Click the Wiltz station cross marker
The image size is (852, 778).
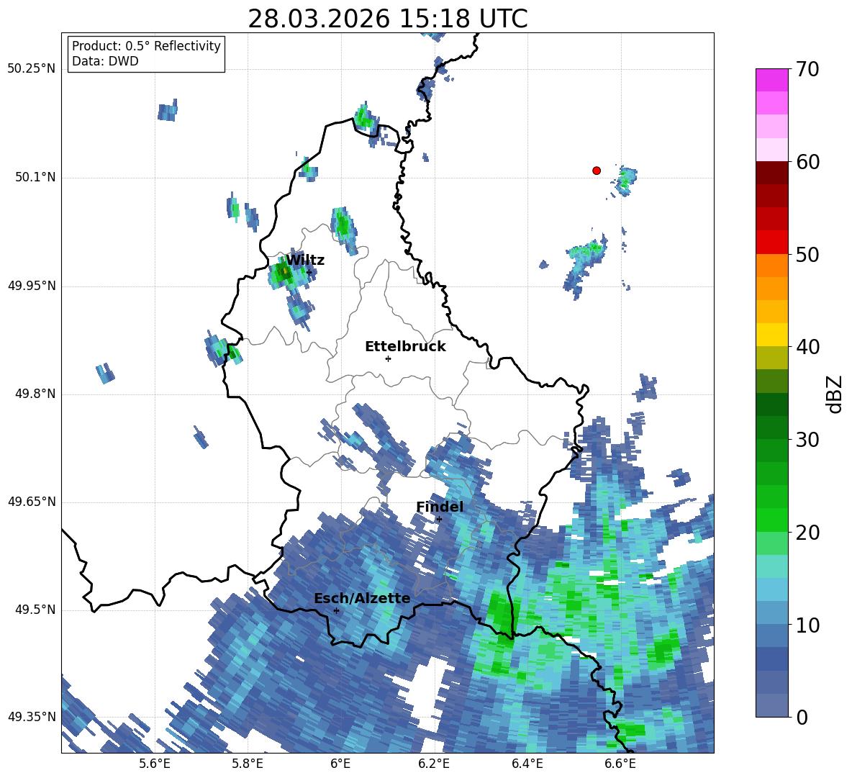(x=309, y=273)
